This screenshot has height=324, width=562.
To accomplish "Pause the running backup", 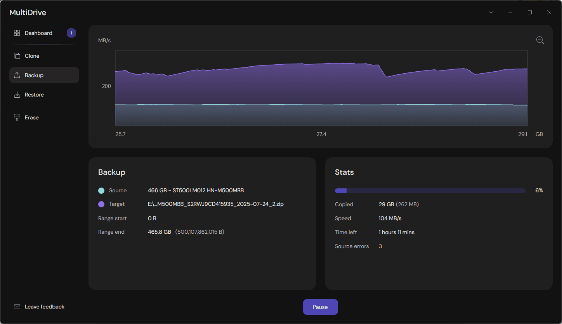I will [x=320, y=307].
